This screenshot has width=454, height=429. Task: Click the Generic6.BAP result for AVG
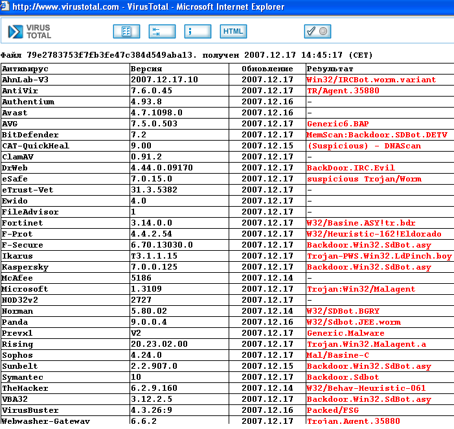pyautogui.click(x=338, y=124)
